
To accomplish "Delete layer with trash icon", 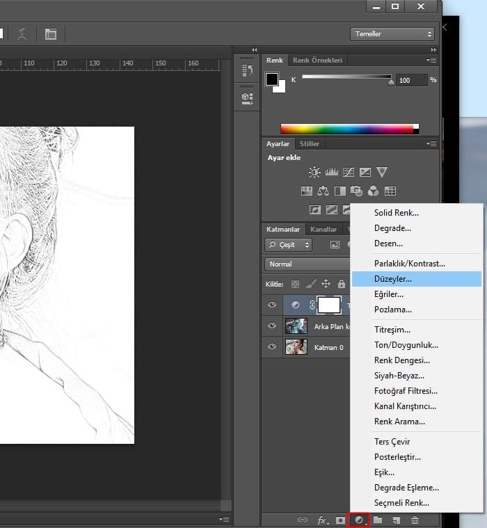I will 415,520.
